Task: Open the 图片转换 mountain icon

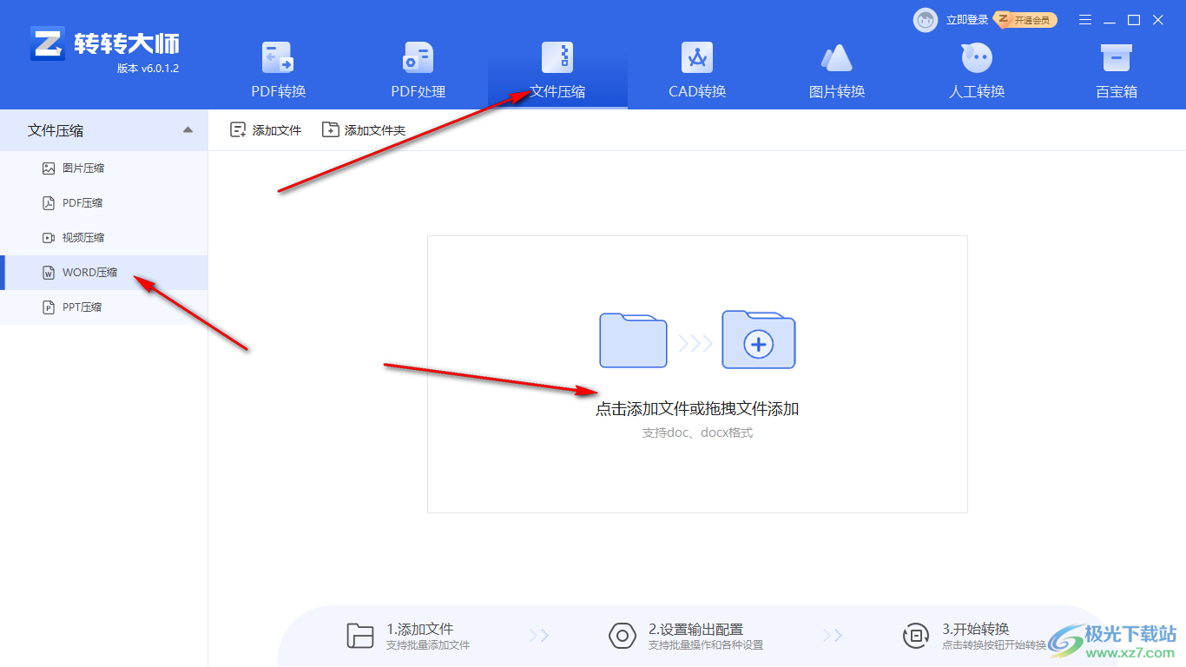Action: tap(837, 58)
